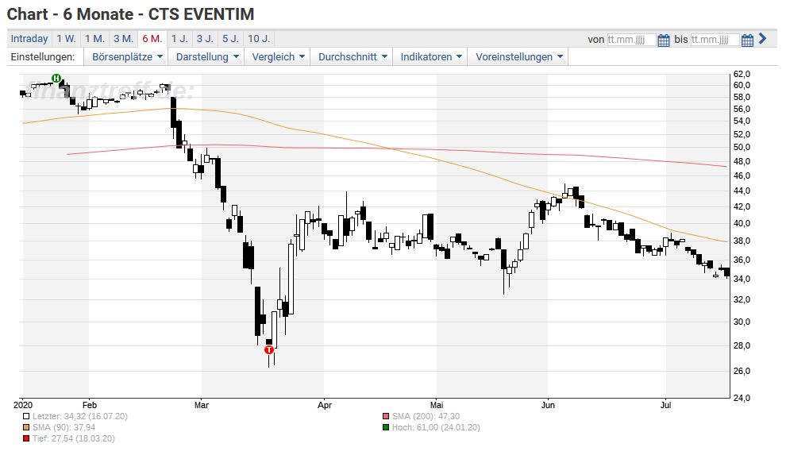The width and height of the screenshot is (786, 455).
Task: Click the pink SMA (200) legend swatch
Action: pyautogui.click(x=386, y=416)
